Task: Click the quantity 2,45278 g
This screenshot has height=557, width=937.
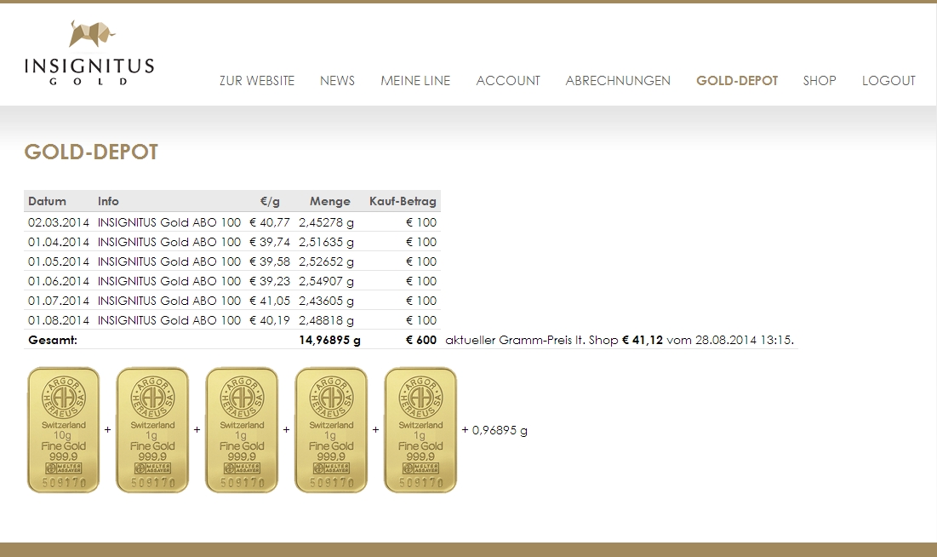Action: [x=326, y=222]
